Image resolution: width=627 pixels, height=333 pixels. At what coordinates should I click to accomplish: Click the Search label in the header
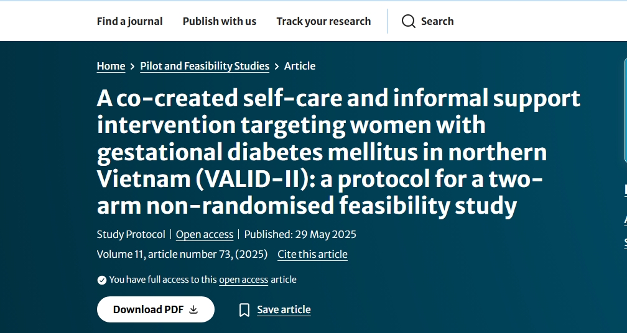coord(437,21)
